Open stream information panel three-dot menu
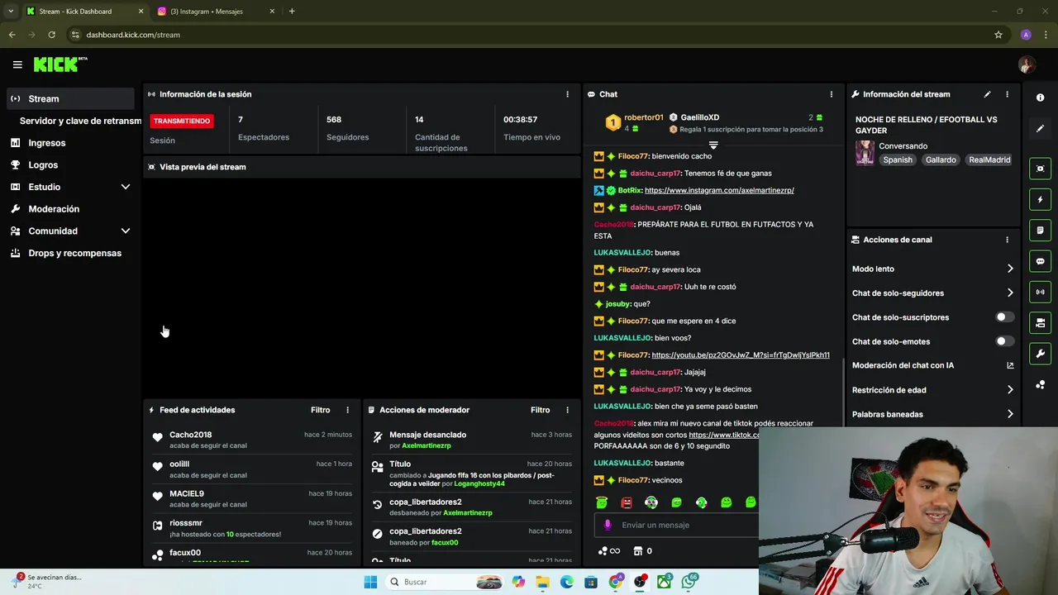Image resolution: width=1058 pixels, height=595 pixels. [x=1007, y=94]
